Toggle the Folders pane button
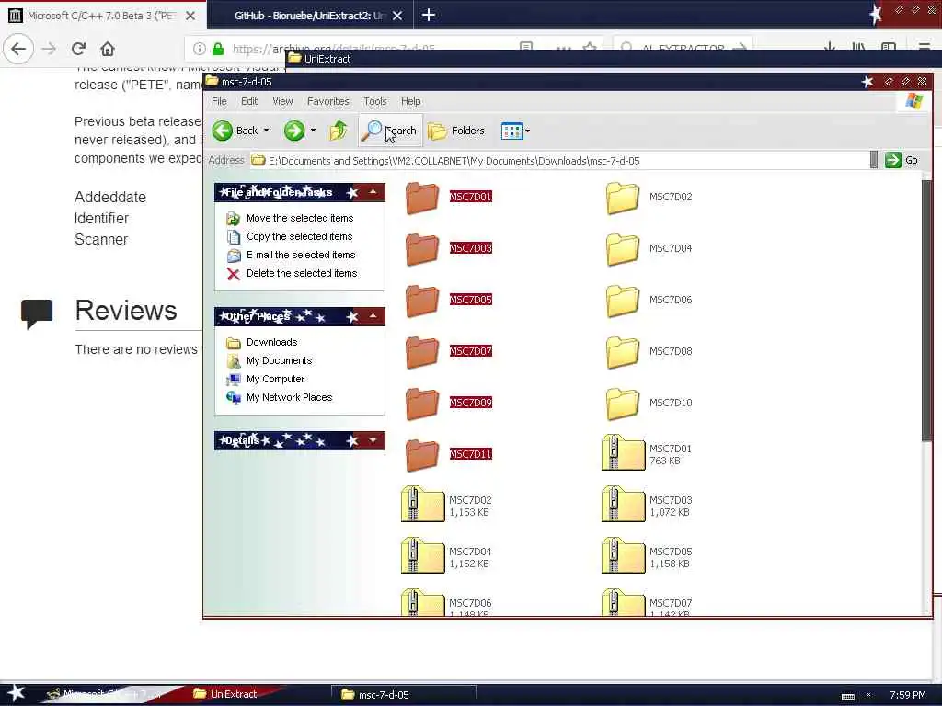This screenshot has height=706, width=942. pos(457,131)
